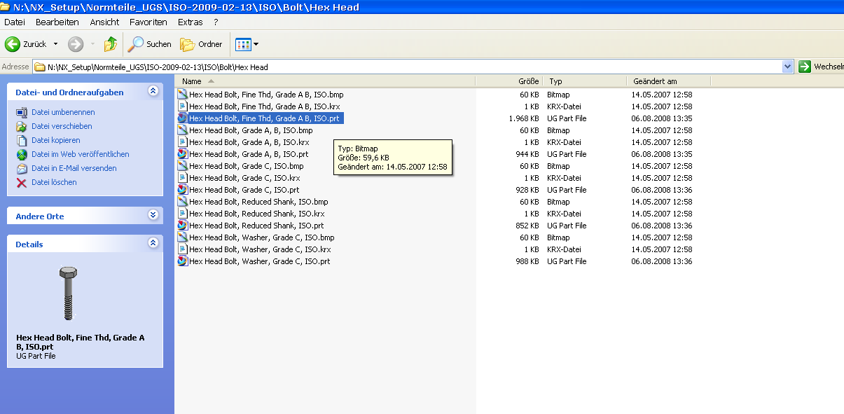Expand the 'Andere Orte' panel
The width and height of the screenshot is (844, 414).
point(153,215)
